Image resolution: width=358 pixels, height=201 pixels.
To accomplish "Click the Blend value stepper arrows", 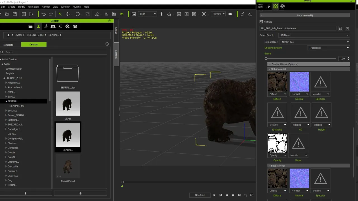I will [x=348, y=59].
